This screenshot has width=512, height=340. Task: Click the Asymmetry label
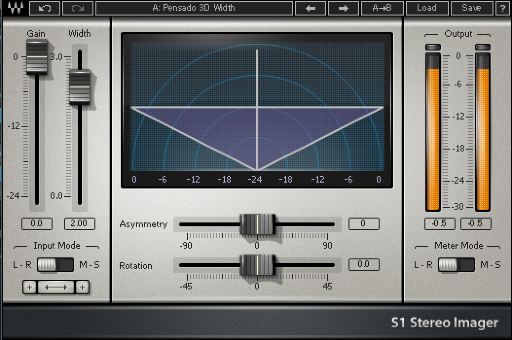[x=144, y=224]
